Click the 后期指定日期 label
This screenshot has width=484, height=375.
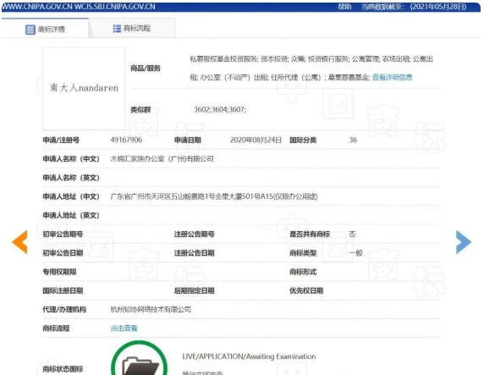coord(194,290)
